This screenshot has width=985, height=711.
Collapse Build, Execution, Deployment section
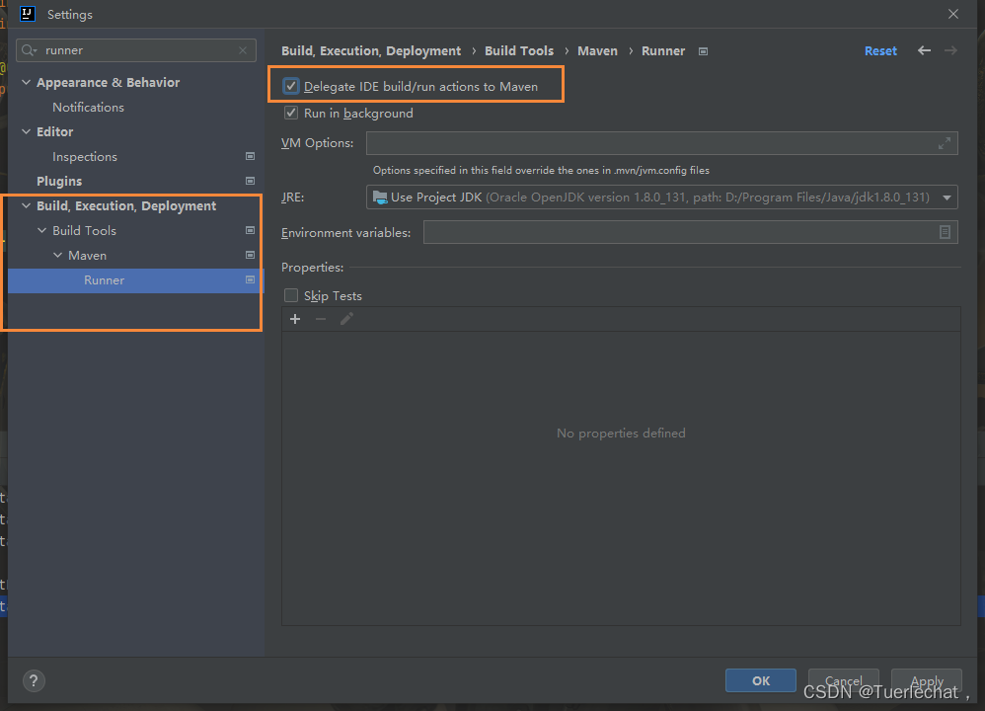point(27,205)
